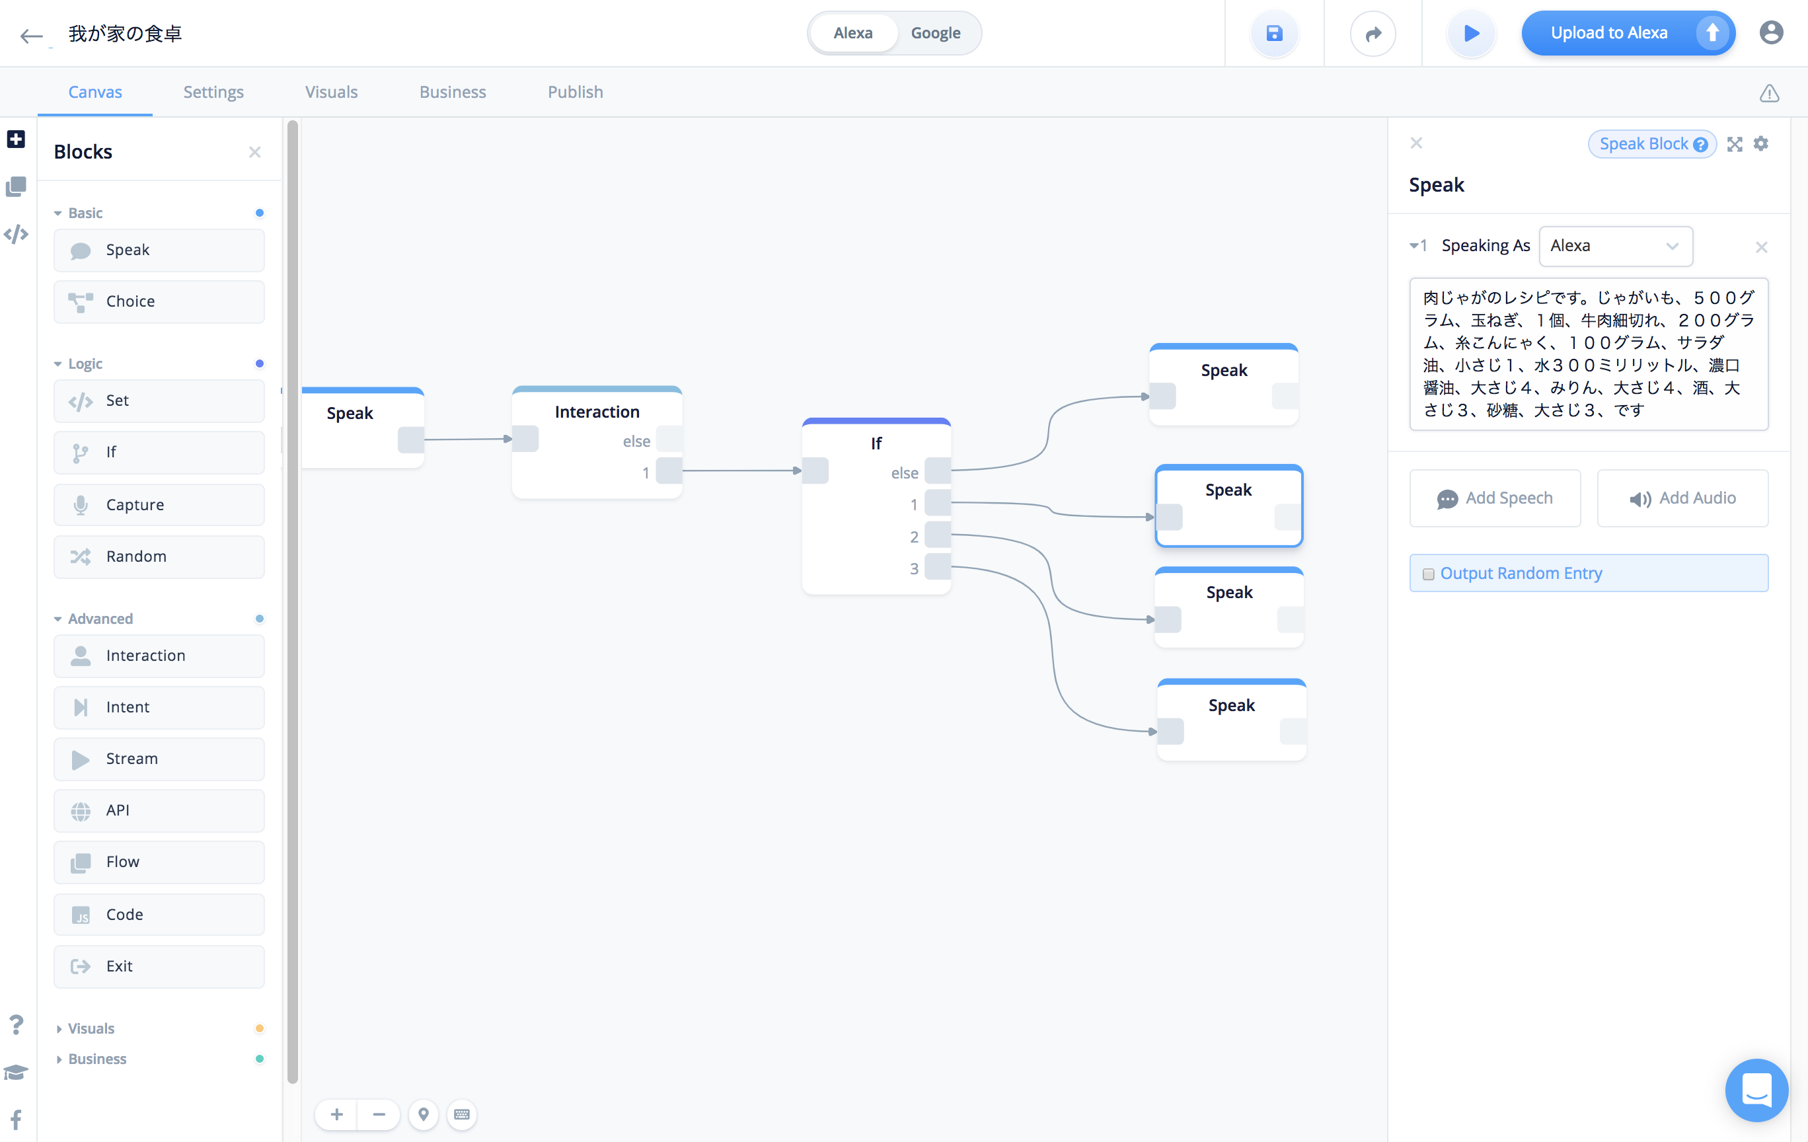1808x1142 pixels.
Task: Select the Alexa platform toggle
Action: (853, 33)
